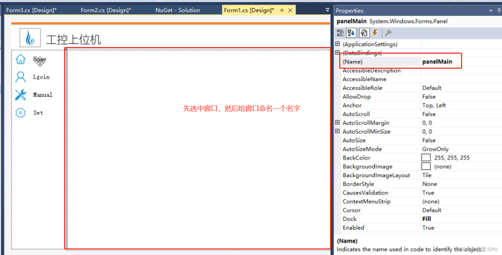Close the Form1.cs [Design] tab
Screen dimensions: 502x255
pos(290,10)
